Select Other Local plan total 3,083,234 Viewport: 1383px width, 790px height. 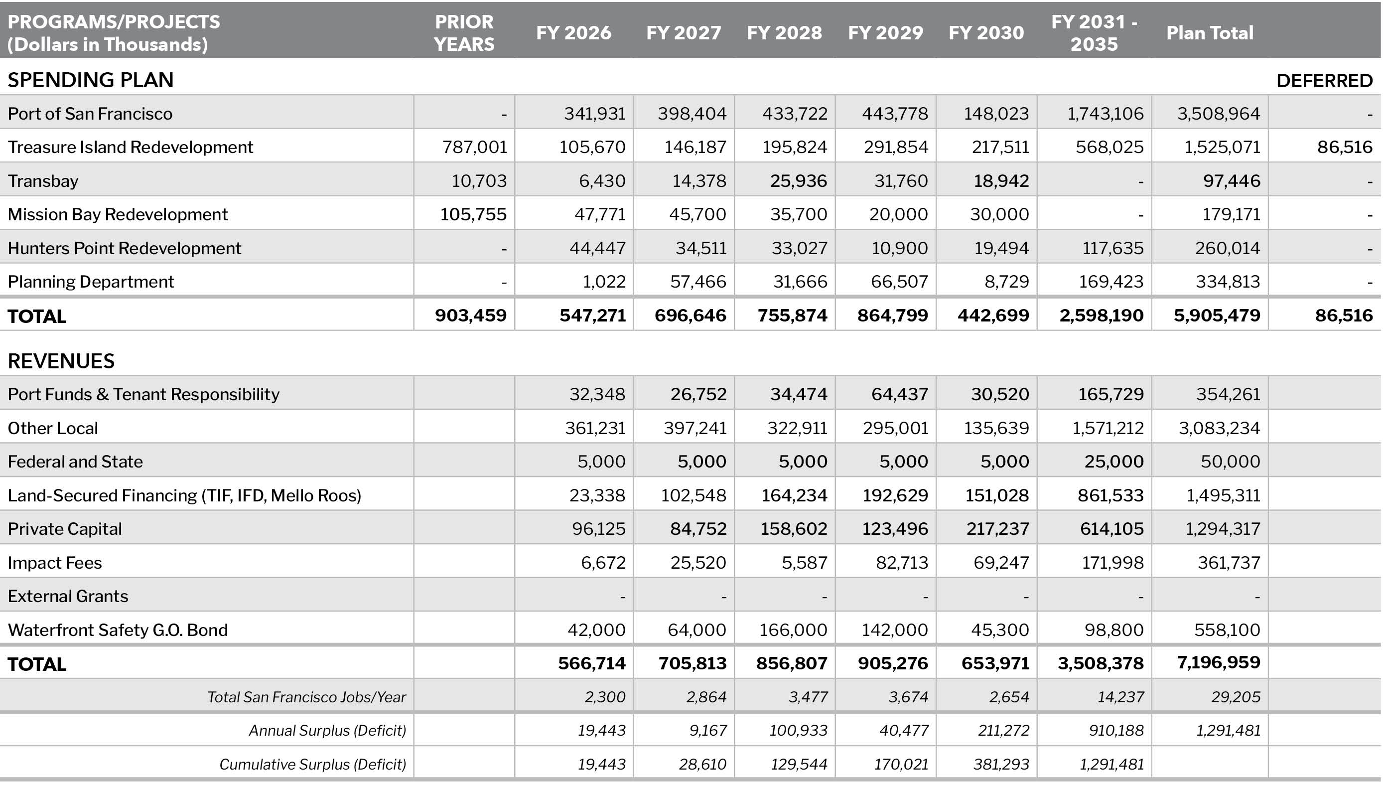pos(1219,428)
